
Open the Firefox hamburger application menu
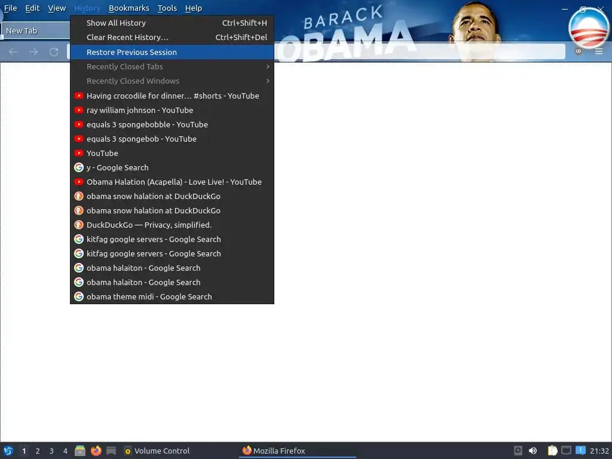coord(599,51)
